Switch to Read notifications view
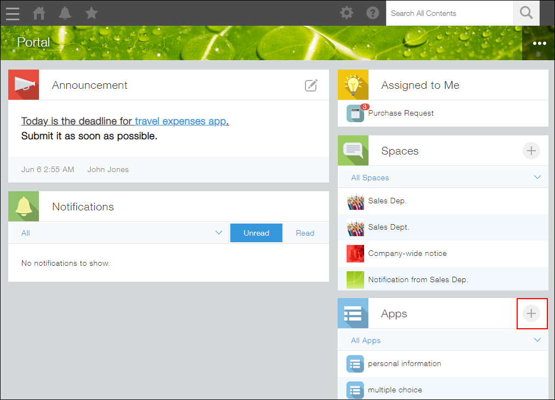 coord(305,232)
